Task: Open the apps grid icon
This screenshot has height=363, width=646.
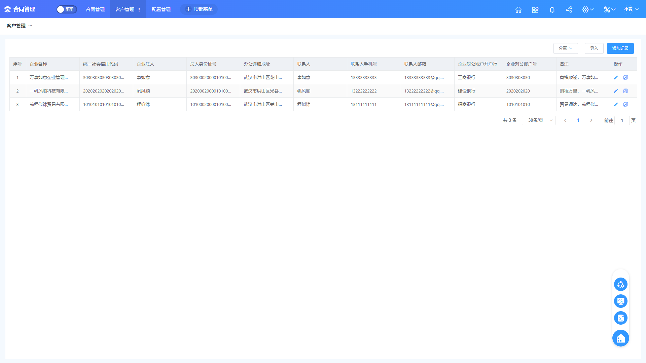Action: tap(535, 9)
